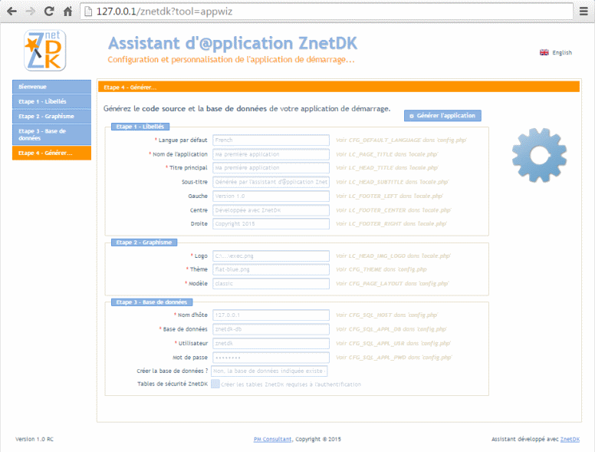Go to Etape 2 - Graphisme
This screenshot has height=452, width=595.
pyautogui.click(x=51, y=116)
